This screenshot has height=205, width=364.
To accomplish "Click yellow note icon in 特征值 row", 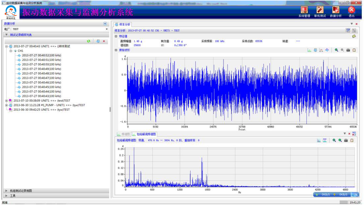I will tap(354, 36).
